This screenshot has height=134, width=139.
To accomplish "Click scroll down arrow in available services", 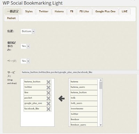I will 101,125.
